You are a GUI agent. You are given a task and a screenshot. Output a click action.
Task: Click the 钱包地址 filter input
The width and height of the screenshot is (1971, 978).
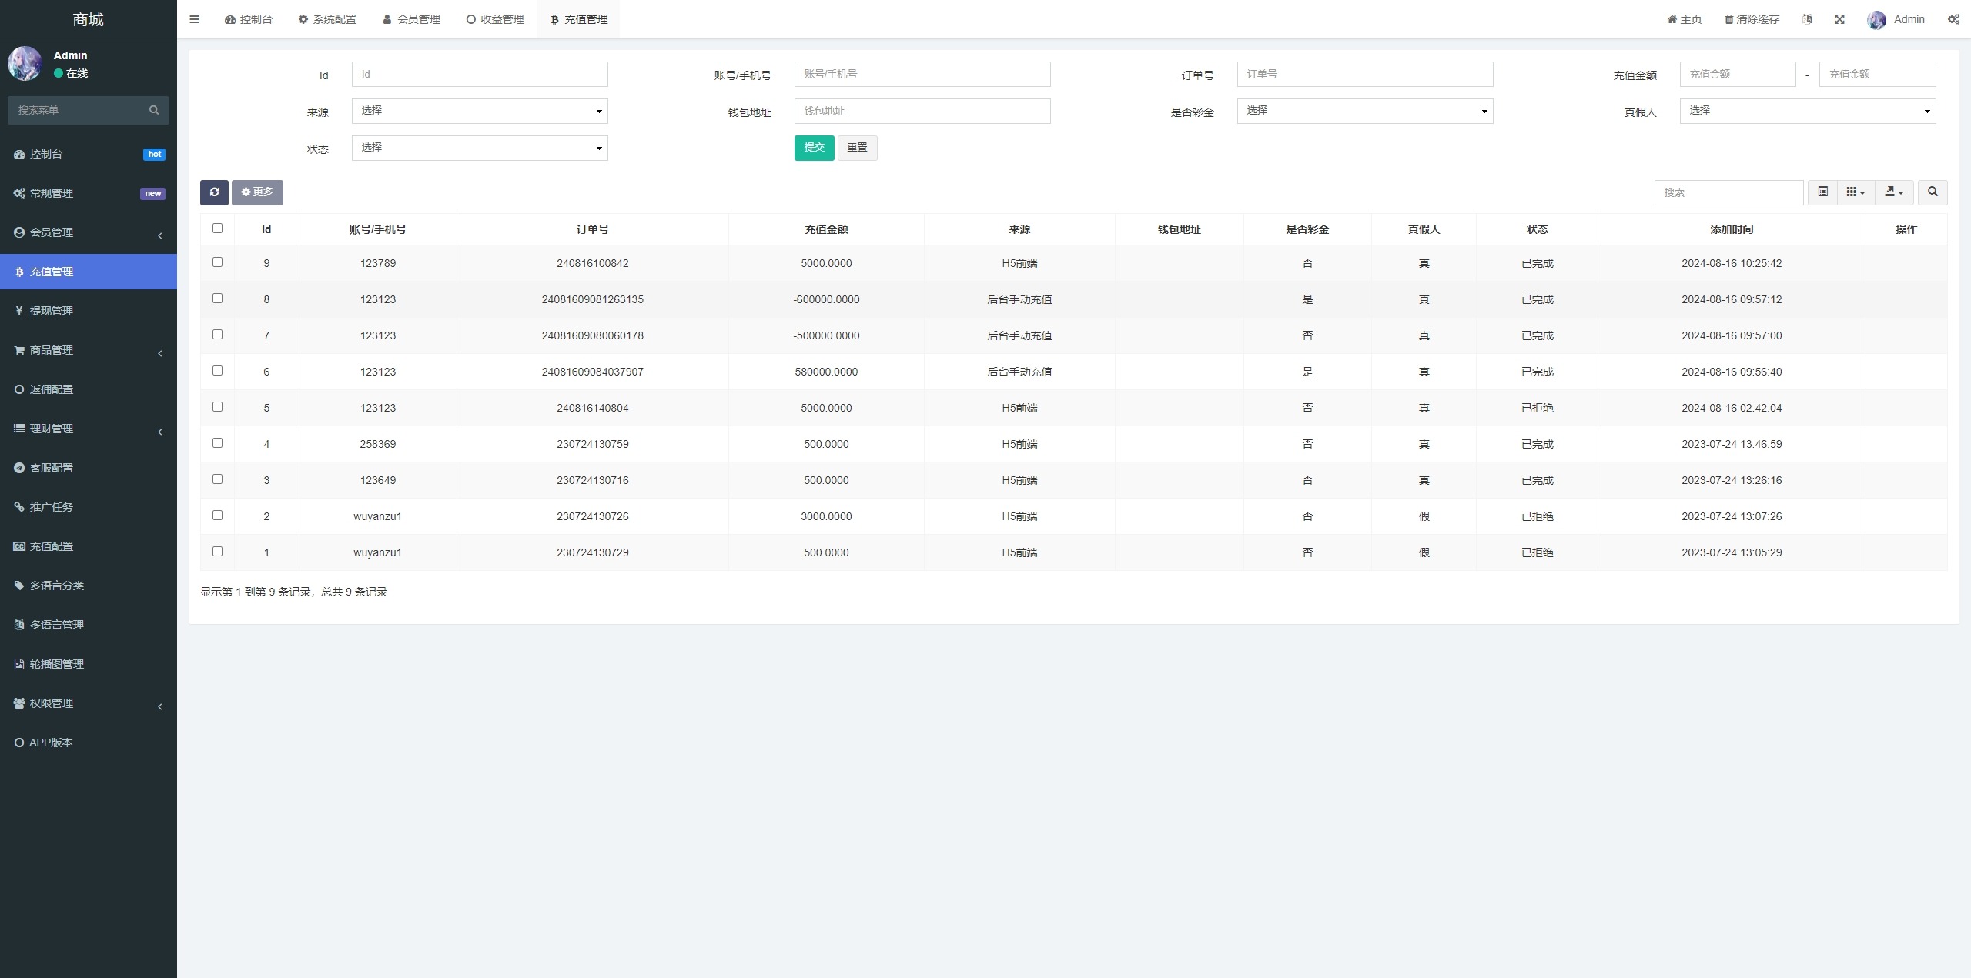point(922,111)
